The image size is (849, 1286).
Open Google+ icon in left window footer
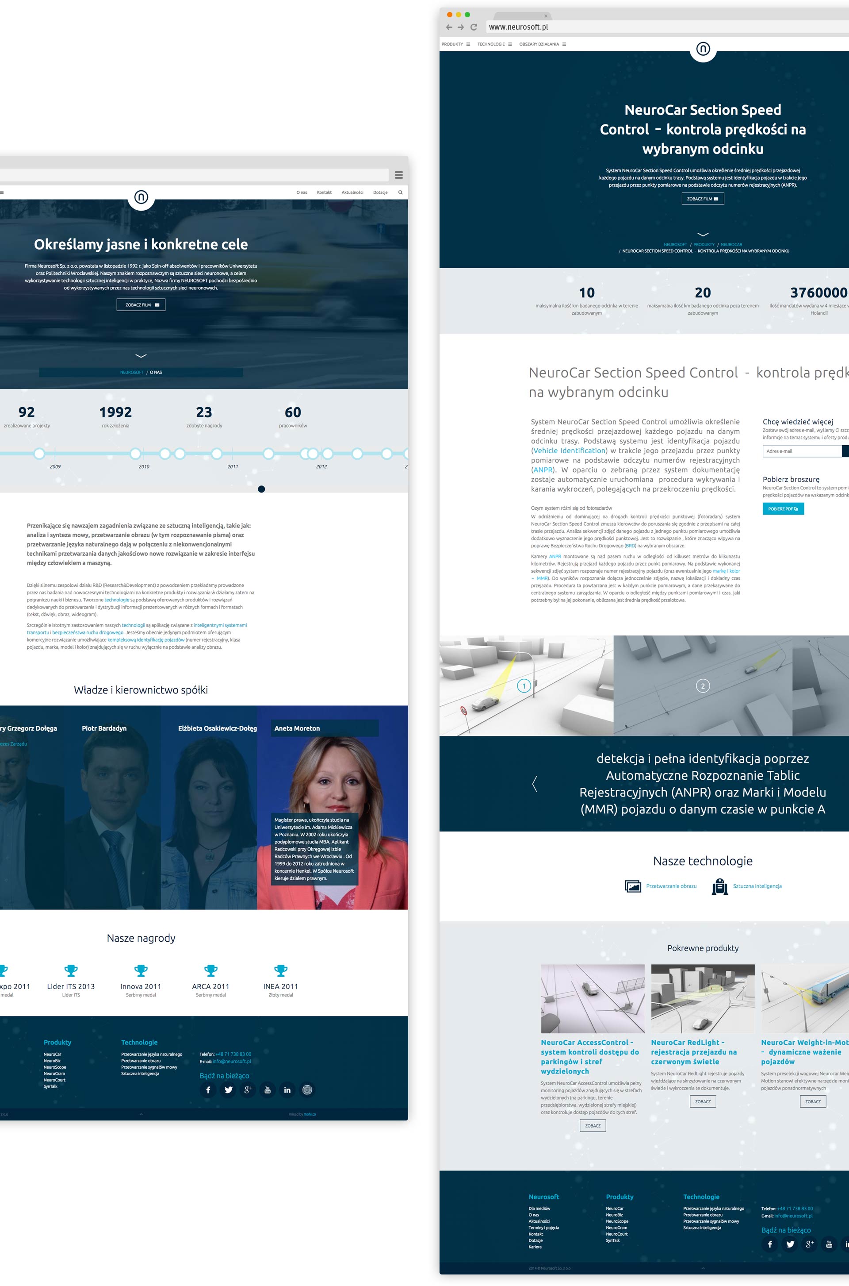click(248, 1090)
